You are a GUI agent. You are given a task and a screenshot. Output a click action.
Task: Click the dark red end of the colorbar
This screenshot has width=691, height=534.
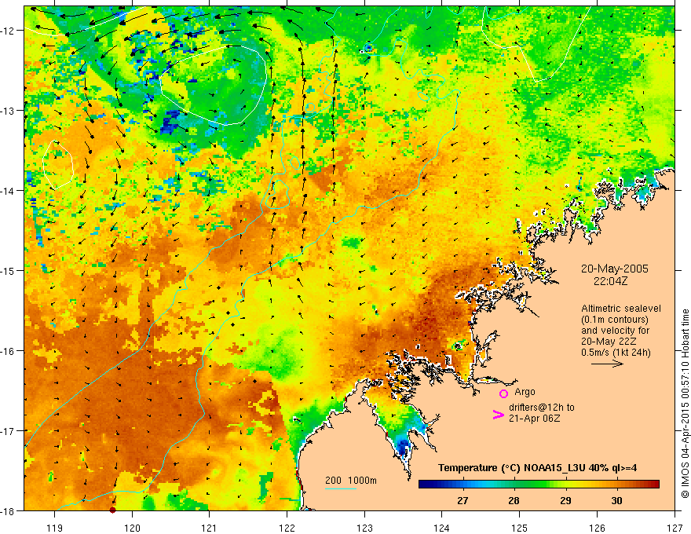pyautogui.click(x=654, y=485)
